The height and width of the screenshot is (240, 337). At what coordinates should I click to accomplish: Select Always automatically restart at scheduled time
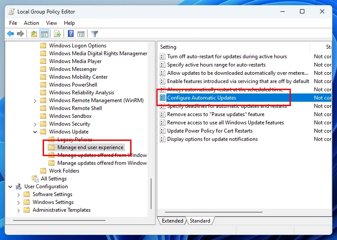[x=225, y=89]
